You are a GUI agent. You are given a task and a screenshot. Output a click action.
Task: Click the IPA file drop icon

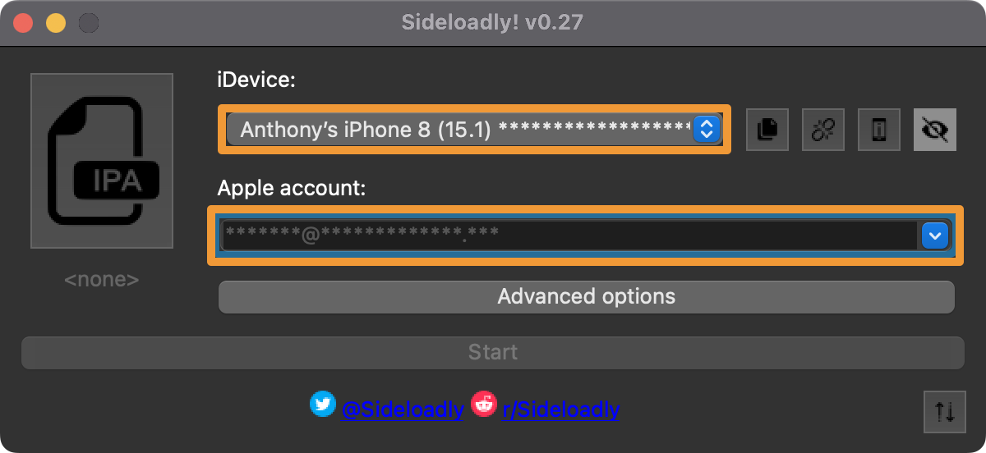point(102,161)
